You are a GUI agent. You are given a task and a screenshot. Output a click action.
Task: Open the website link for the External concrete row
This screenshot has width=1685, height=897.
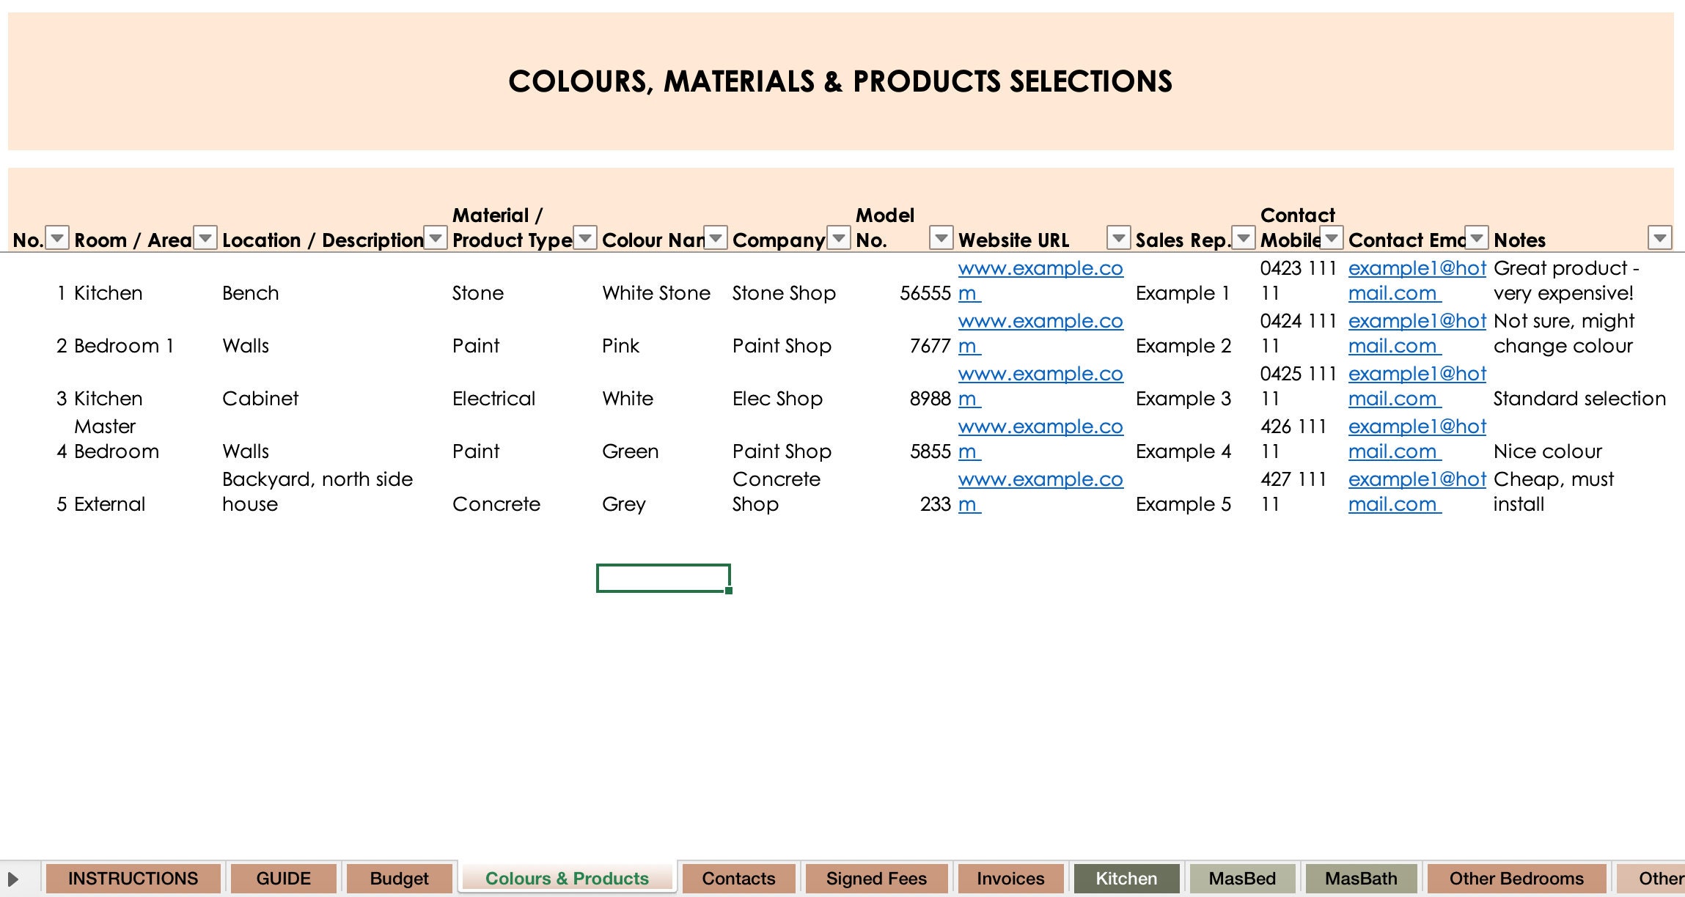point(1040,491)
